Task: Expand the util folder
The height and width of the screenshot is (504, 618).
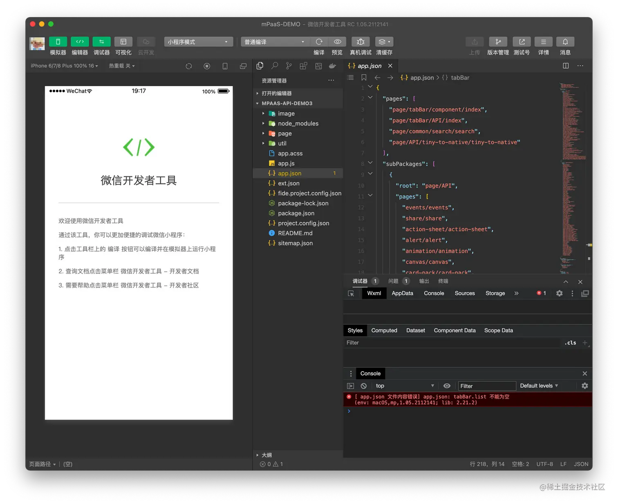Action: pyautogui.click(x=298, y=143)
